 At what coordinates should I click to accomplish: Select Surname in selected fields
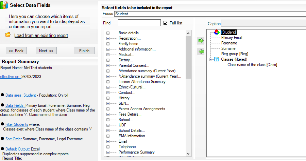click(228, 48)
